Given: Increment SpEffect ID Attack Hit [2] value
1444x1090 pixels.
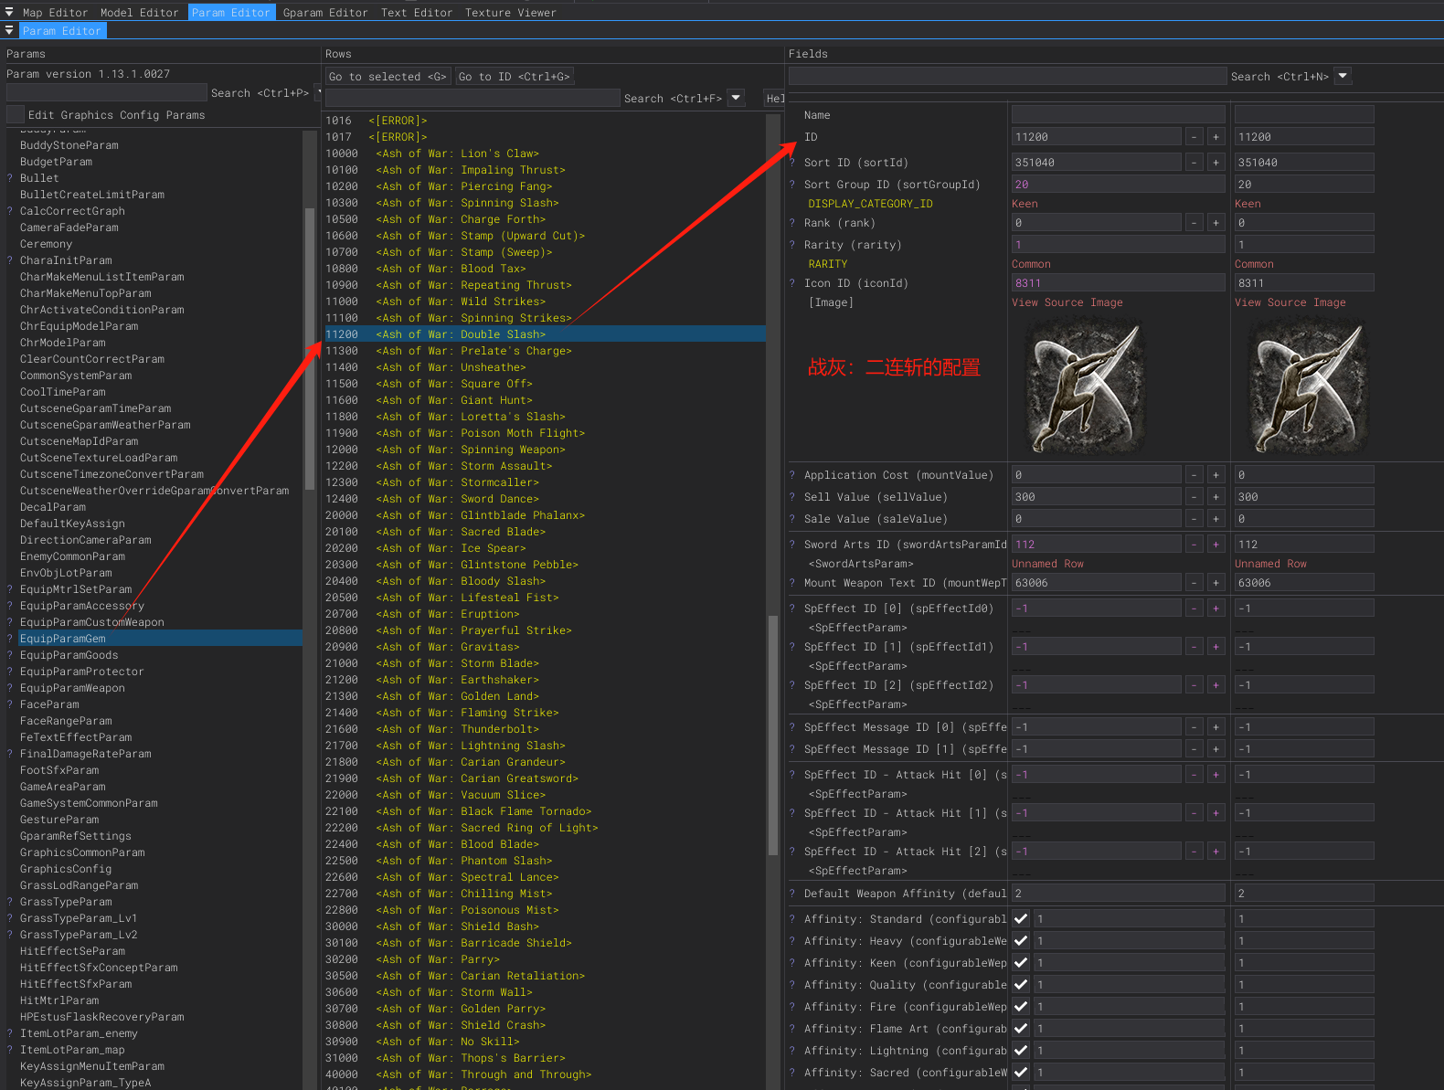Looking at the screenshot, I should [1216, 852].
